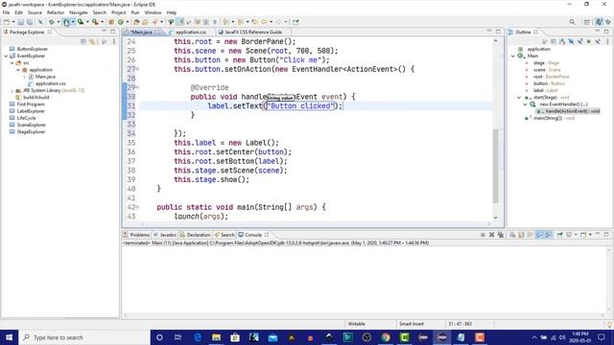Click the Pin Editor icon in toolbar
This screenshot has width=614, height=345.
click(x=295, y=22)
